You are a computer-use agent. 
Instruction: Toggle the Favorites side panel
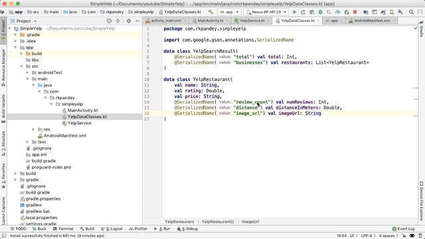(3, 176)
